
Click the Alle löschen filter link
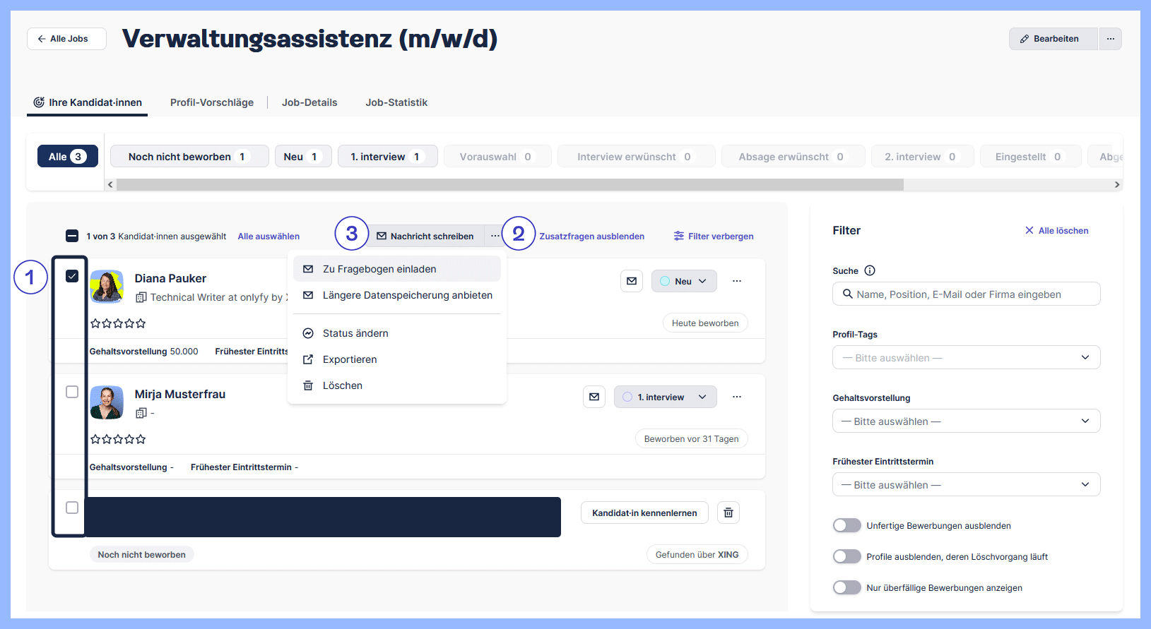(1056, 231)
